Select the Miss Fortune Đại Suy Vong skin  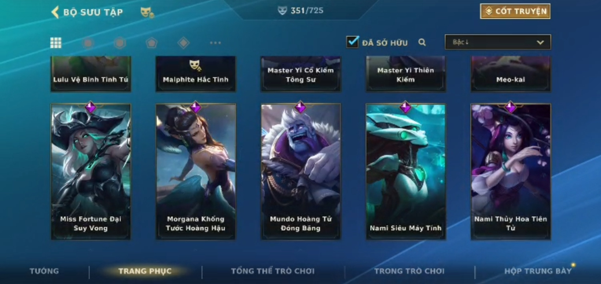click(91, 171)
